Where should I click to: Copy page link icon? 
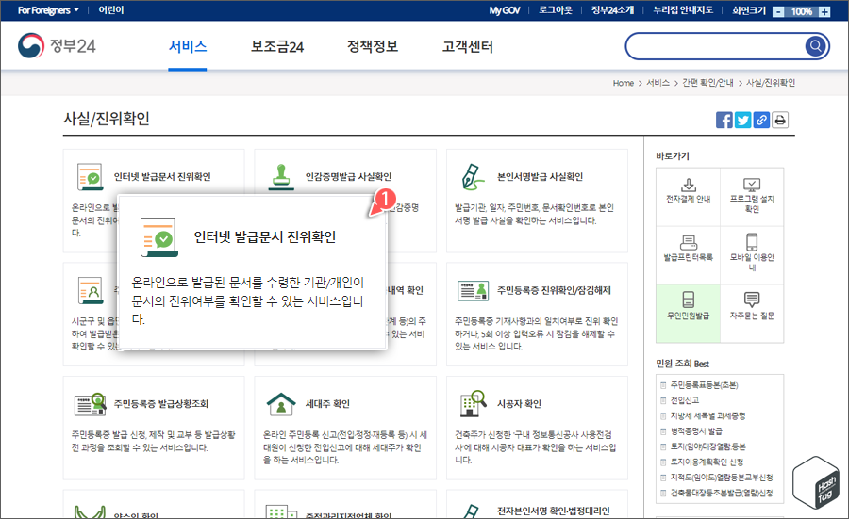coord(761,120)
